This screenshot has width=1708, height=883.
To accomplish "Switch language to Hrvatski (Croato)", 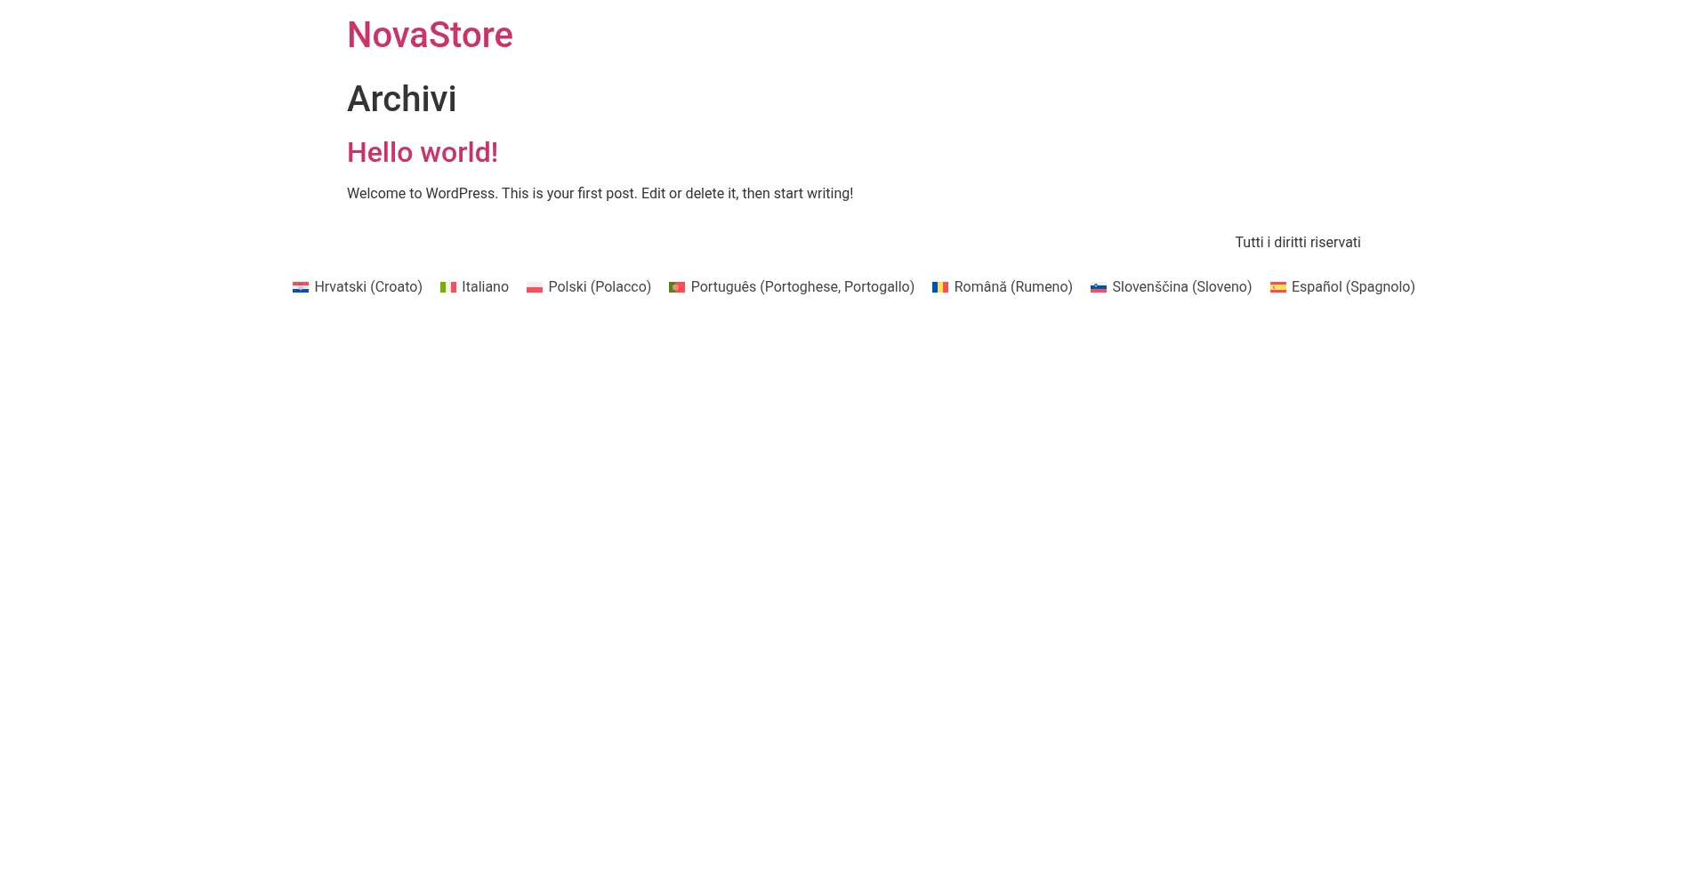I will [x=368, y=287].
